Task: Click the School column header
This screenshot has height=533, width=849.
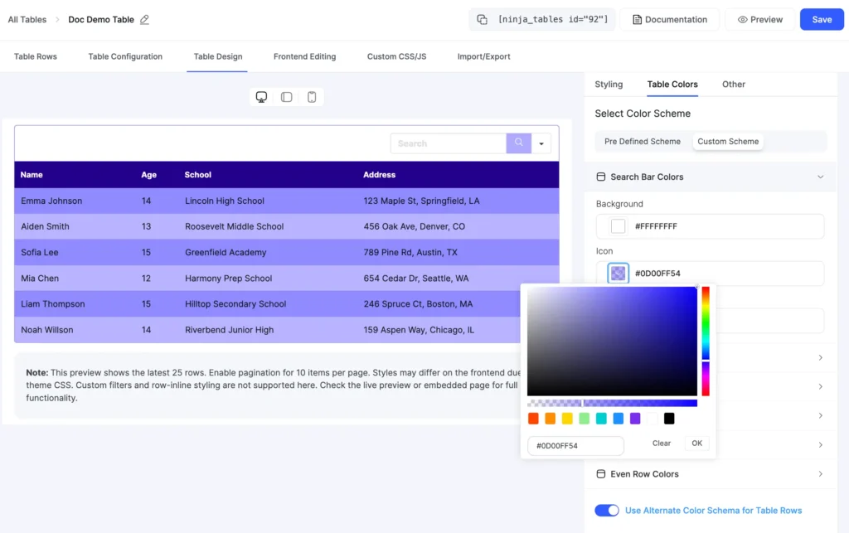Action: (197, 175)
